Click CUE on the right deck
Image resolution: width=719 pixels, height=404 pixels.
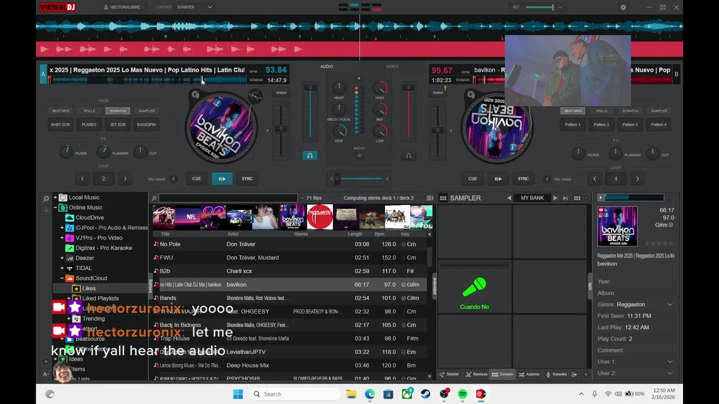point(472,179)
